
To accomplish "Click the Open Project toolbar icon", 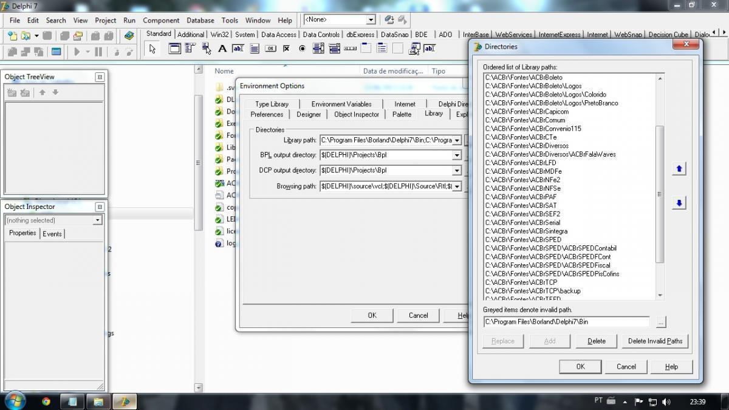I will (78, 36).
